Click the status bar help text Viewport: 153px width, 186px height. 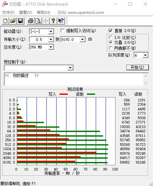click(18, 184)
